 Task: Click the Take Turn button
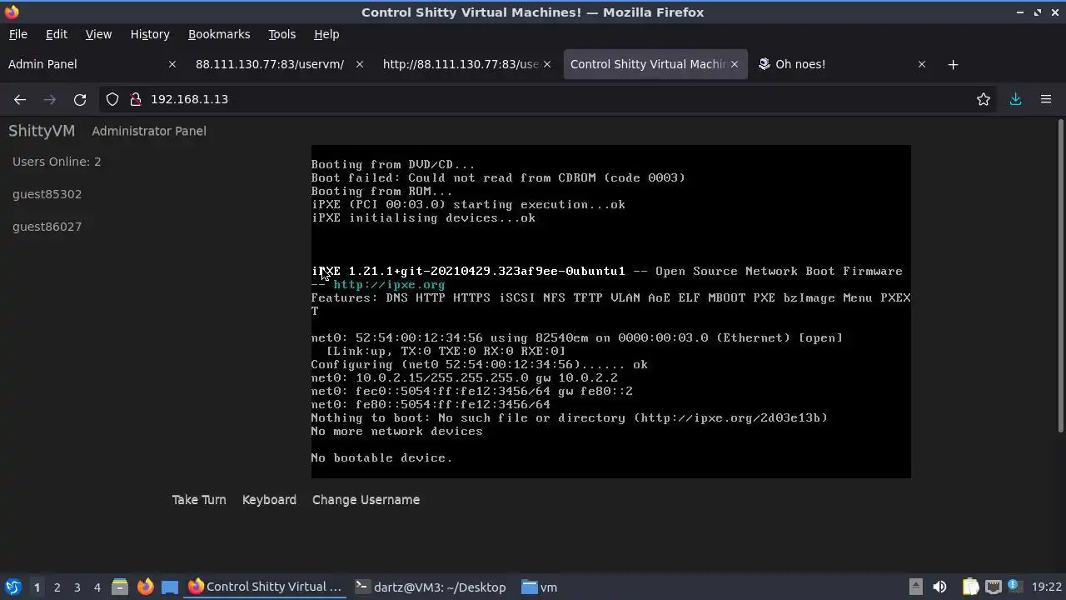[199, 500]
